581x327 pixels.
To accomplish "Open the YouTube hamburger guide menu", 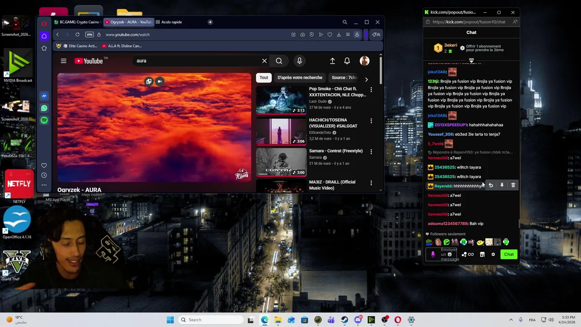I will [x=64, y=61].
